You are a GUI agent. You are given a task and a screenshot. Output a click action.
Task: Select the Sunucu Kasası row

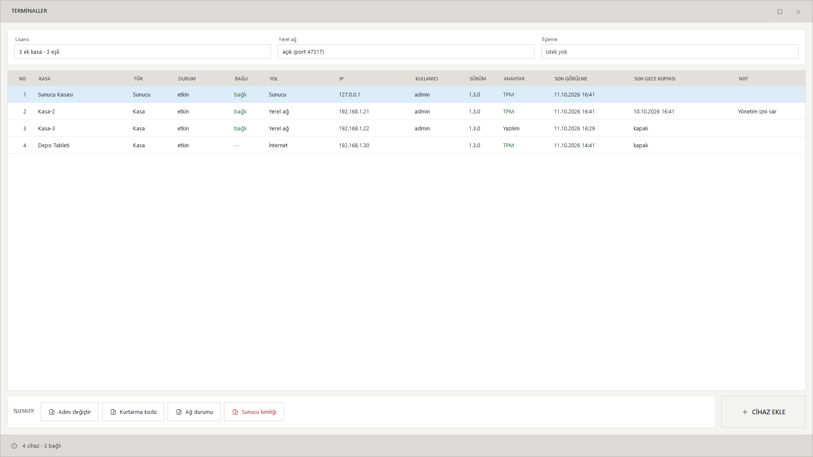(x=406, y=94)
